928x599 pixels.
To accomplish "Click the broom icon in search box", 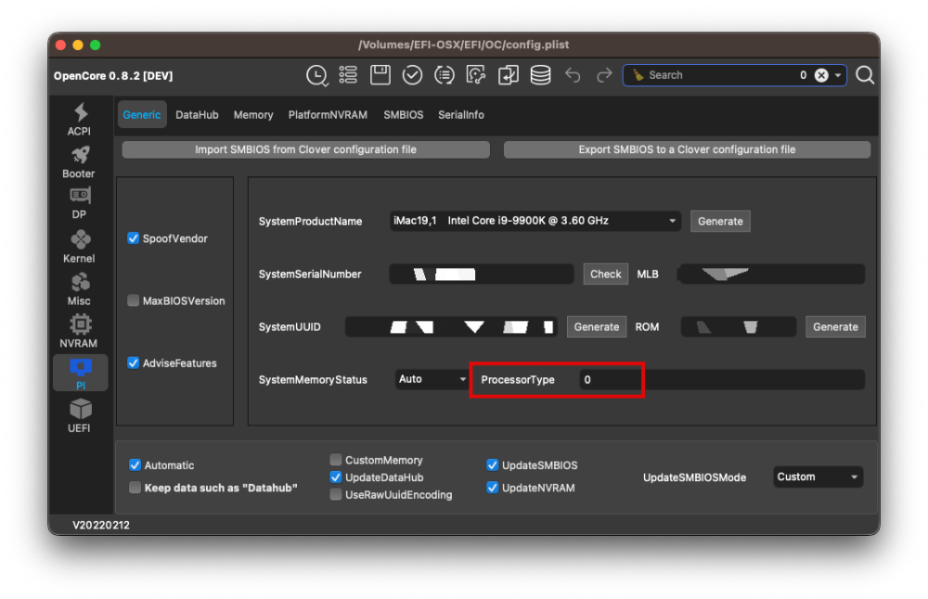I will (x=638, y=75).
